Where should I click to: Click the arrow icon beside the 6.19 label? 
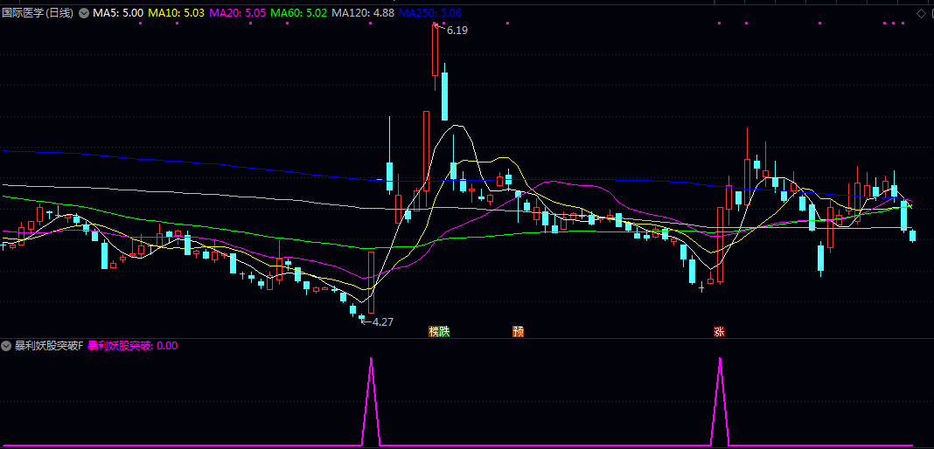[x=439, y=27]
